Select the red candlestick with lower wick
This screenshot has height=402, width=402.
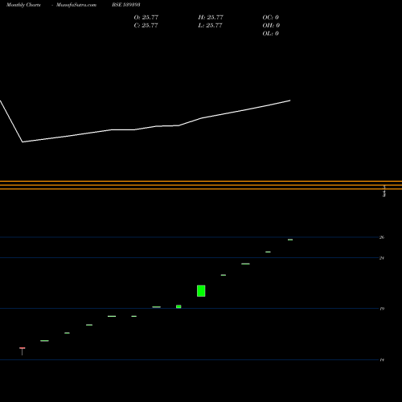23,351
